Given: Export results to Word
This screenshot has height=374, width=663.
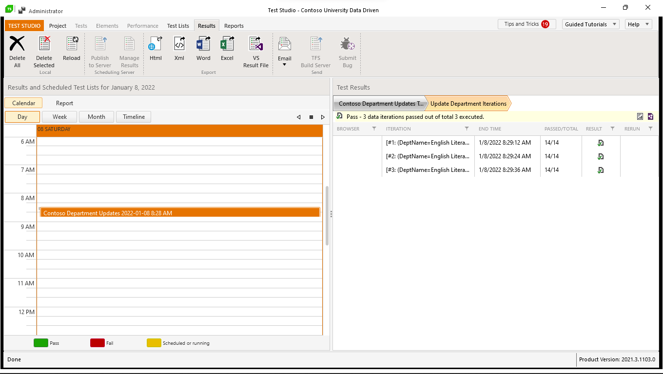Looking at the screenshot, I should pos(203,43).
